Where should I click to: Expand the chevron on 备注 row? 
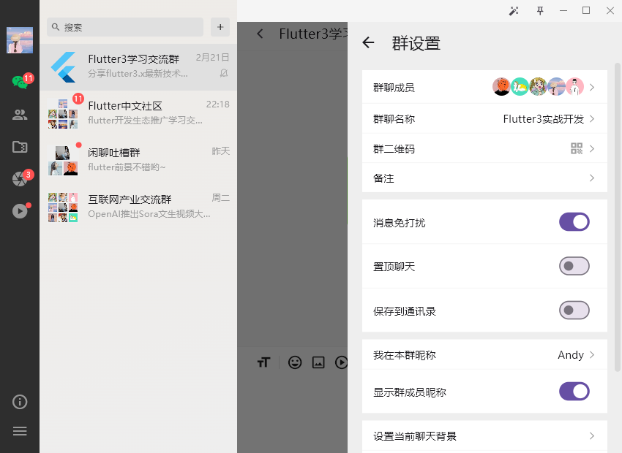coord(592,178)
